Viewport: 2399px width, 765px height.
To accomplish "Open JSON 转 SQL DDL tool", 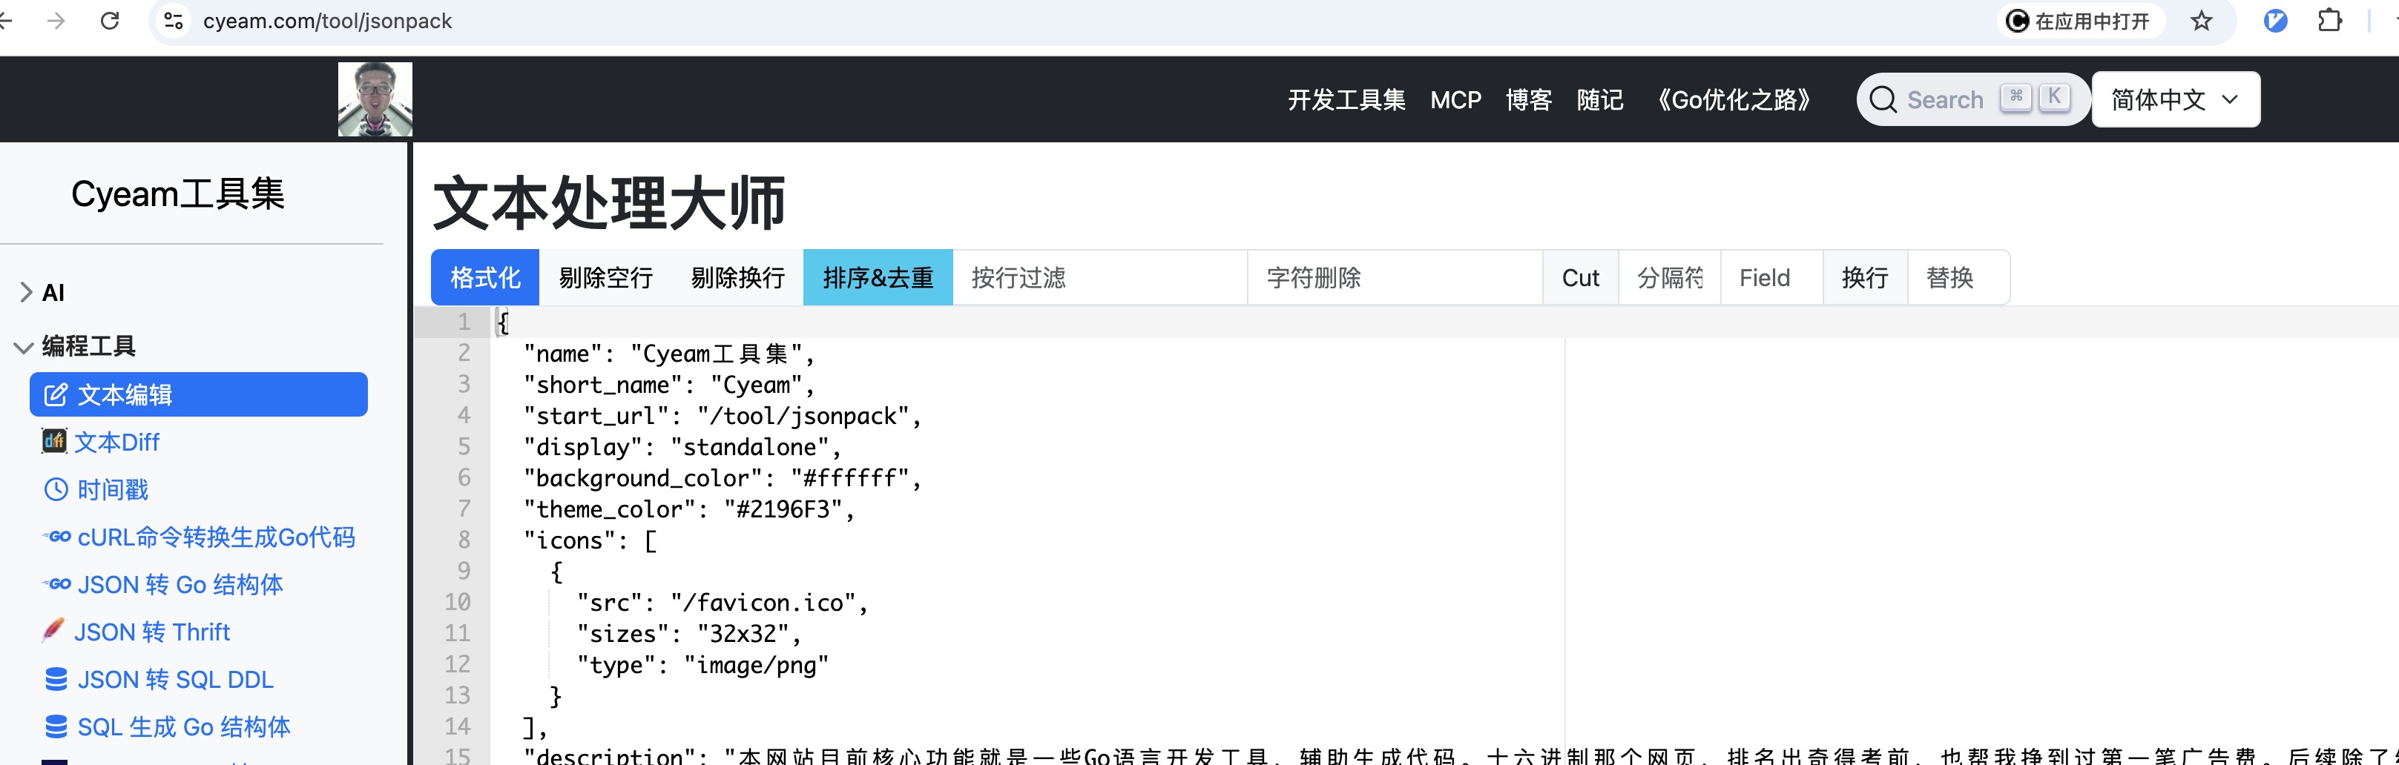I will [x=175, y=679].
